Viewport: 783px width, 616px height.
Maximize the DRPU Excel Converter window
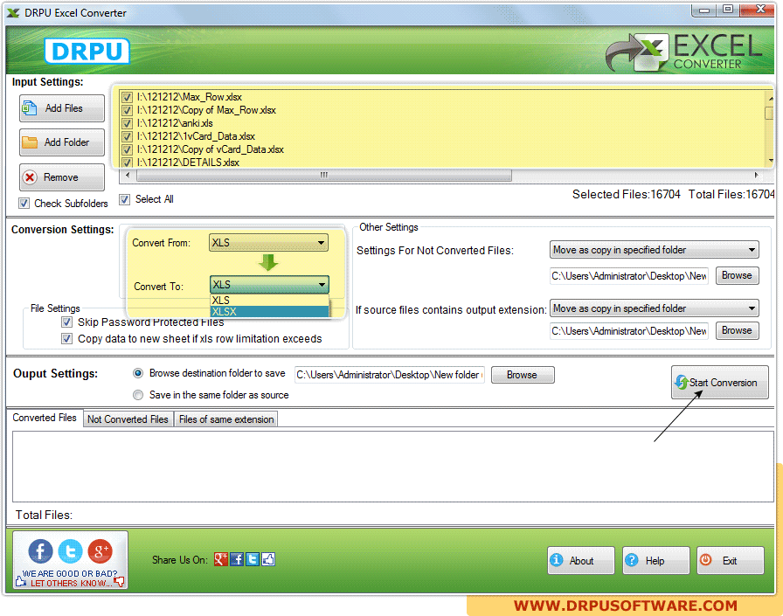tap(728, 10)
